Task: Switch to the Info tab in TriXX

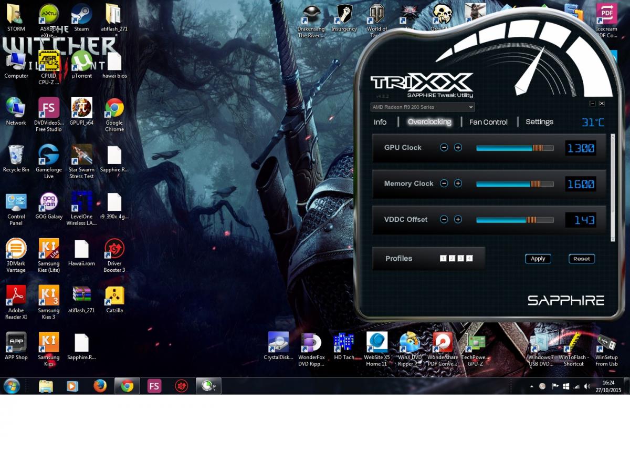Action: point(380,122)
